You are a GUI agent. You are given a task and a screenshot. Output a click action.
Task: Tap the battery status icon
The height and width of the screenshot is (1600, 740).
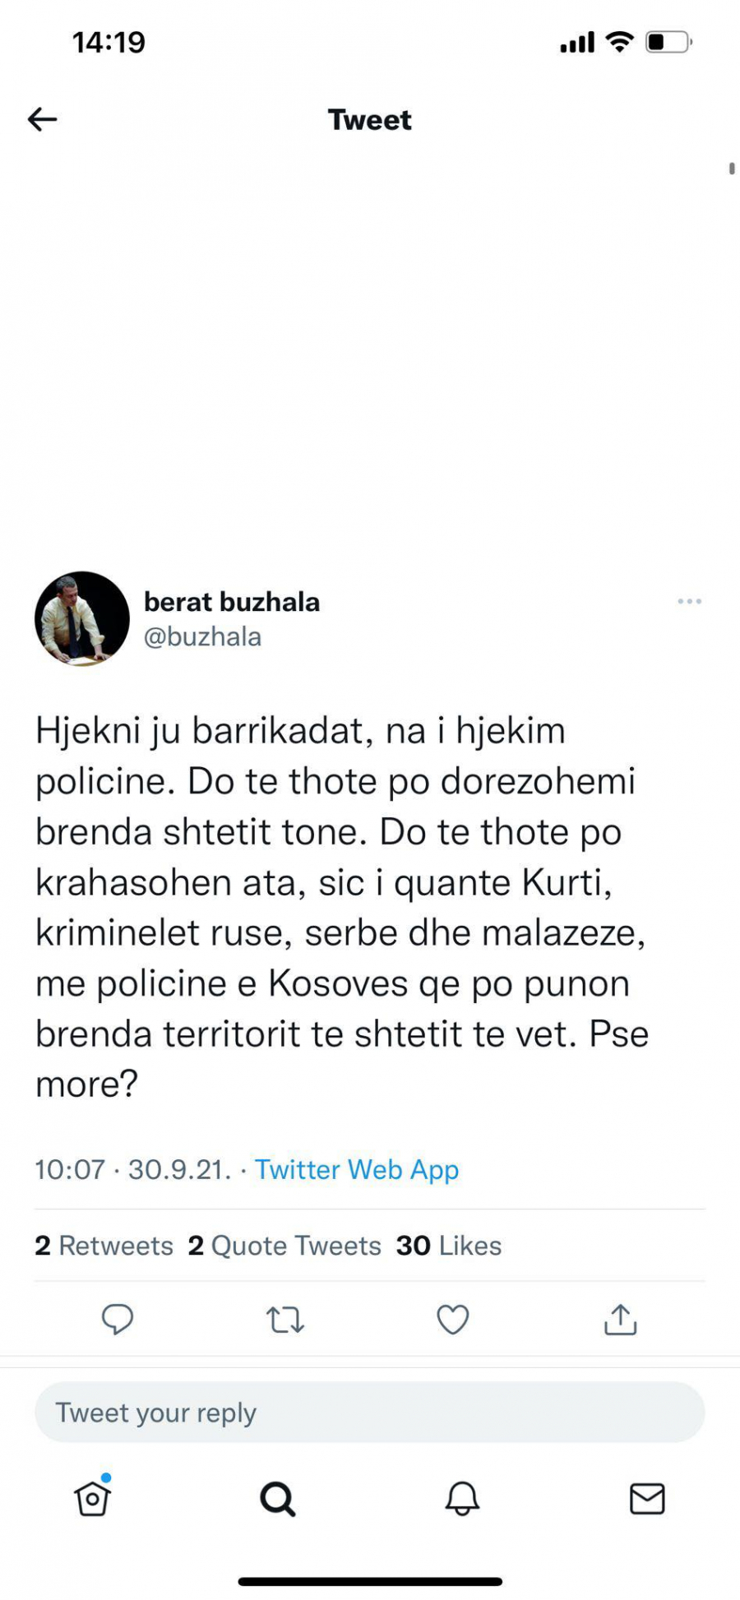click(x=668, y=42)
